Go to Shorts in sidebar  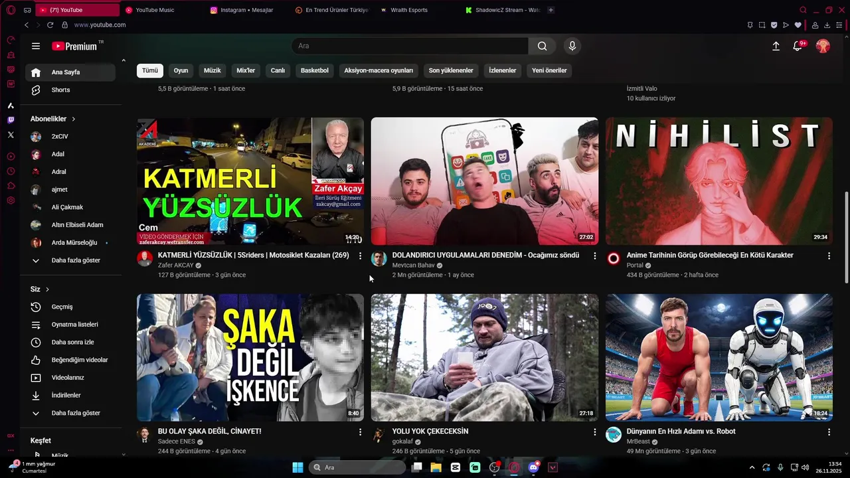point(71,90)
